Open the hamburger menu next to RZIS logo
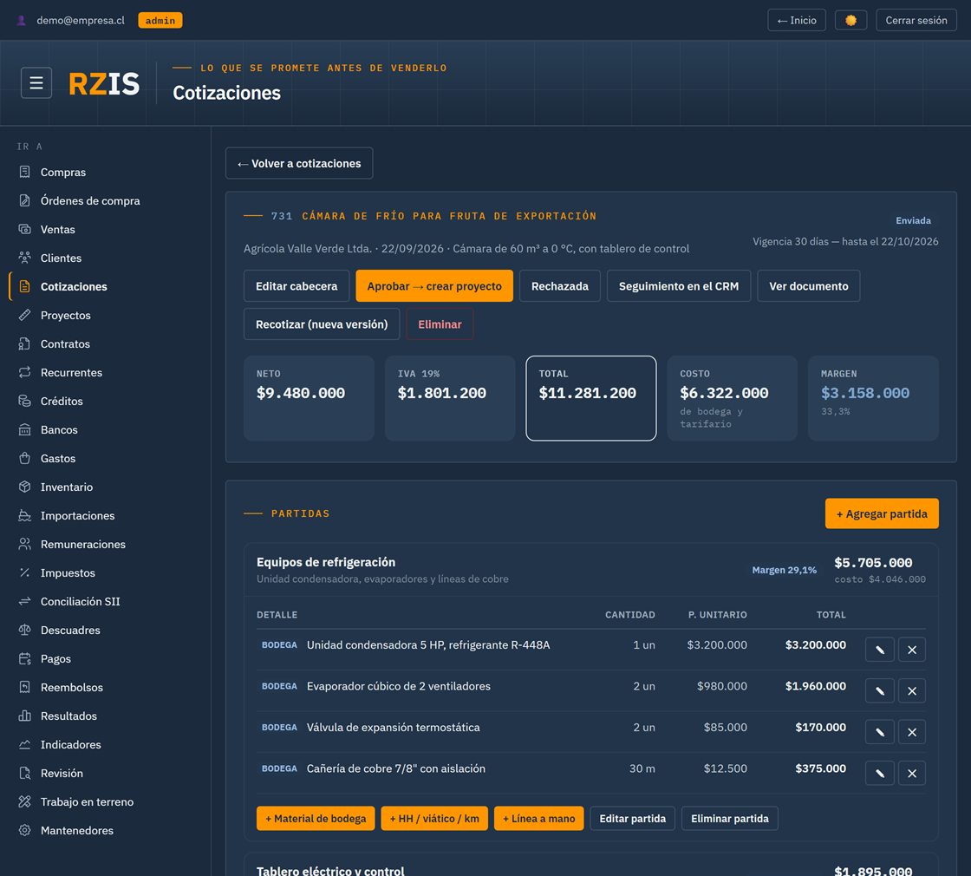 [x=36, y=82]
